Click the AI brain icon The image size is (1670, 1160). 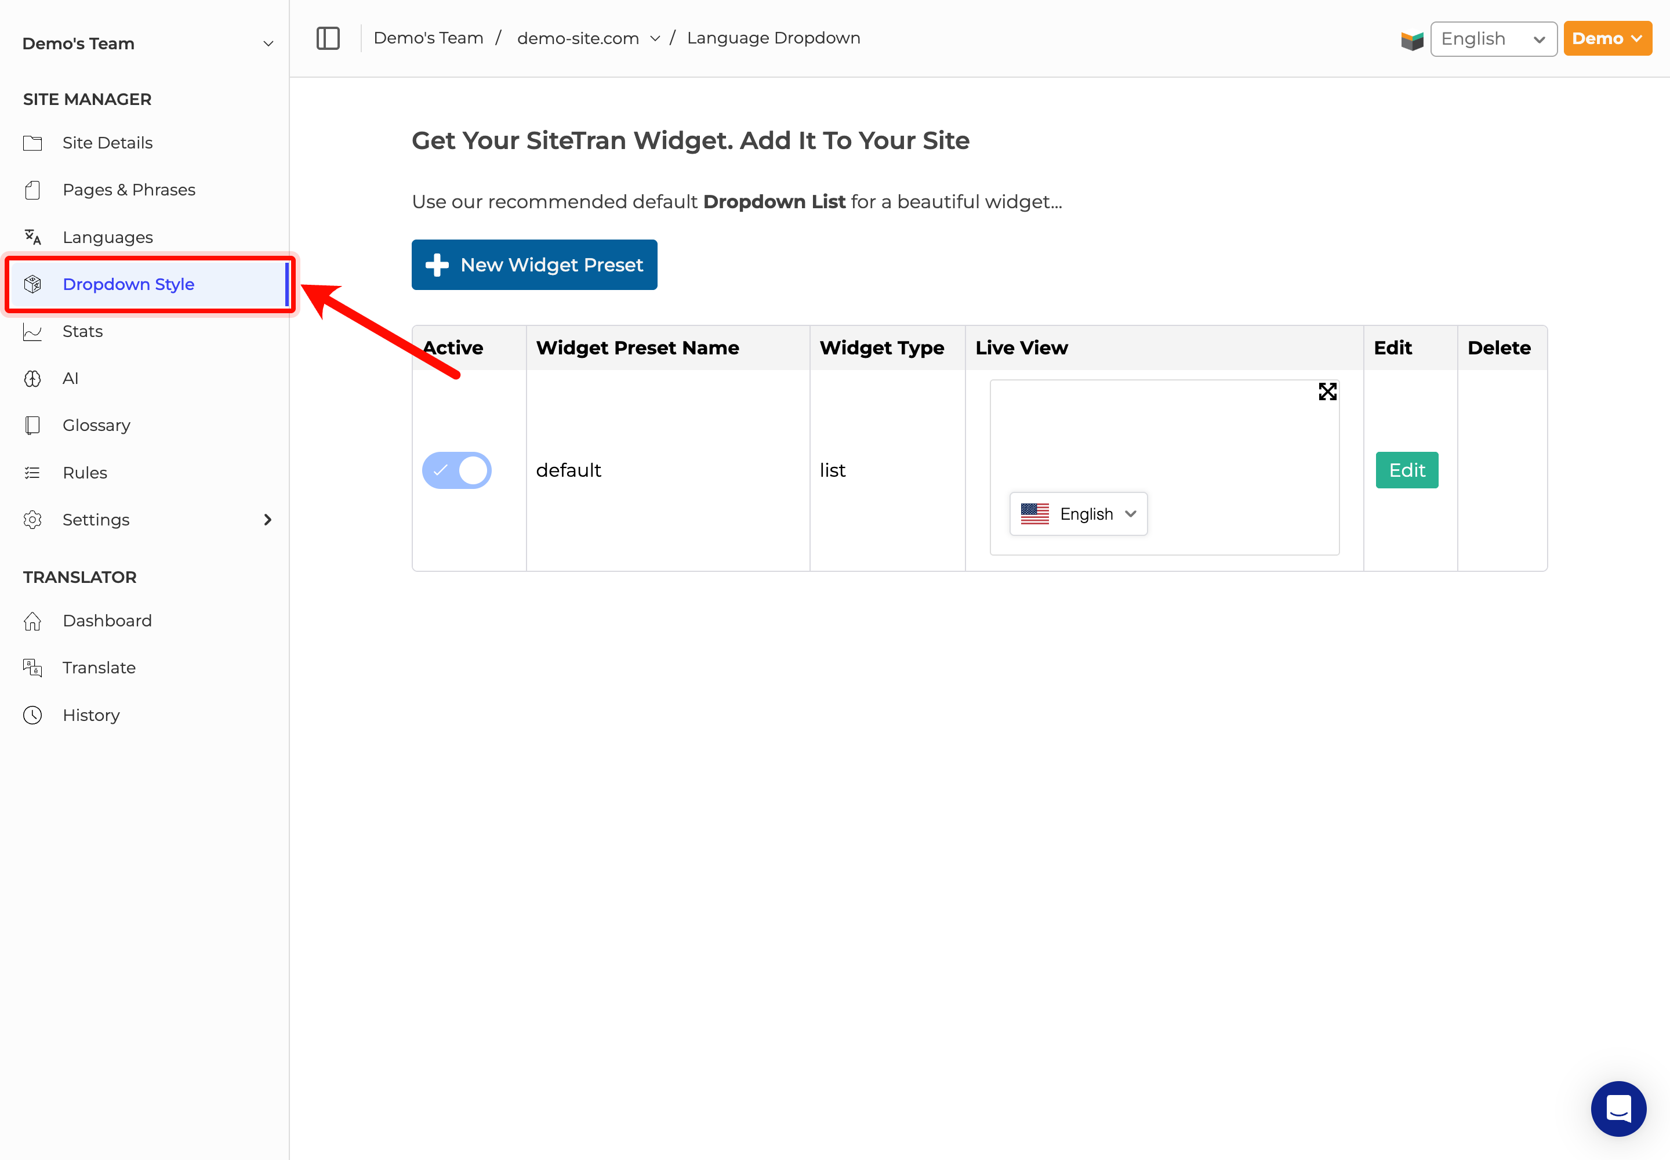[32, 378]
